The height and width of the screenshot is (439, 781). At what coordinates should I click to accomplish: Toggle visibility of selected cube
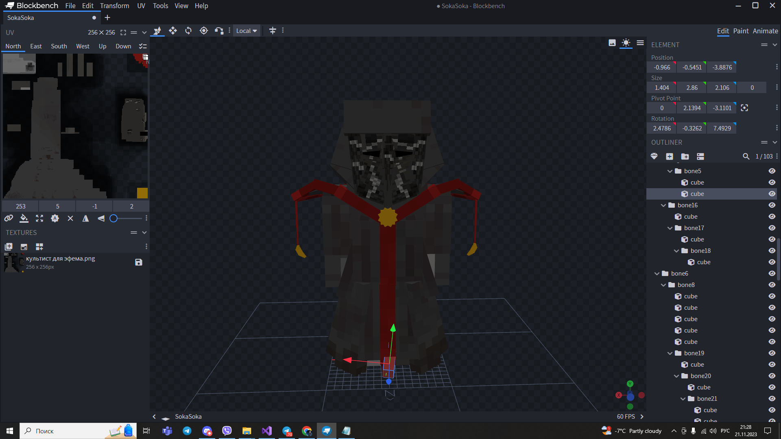(772, 194)
